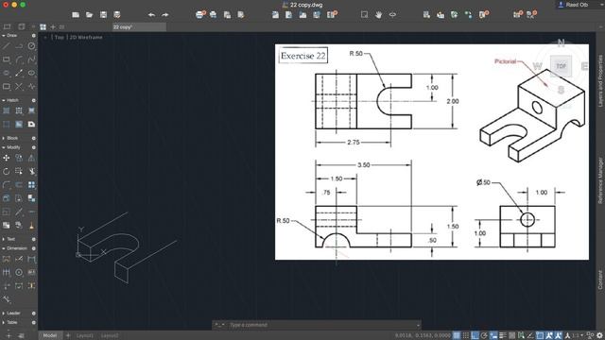This screenshot has width=605, height=340.
Task: Expand the Block panel section
Action: coord(4,138)
